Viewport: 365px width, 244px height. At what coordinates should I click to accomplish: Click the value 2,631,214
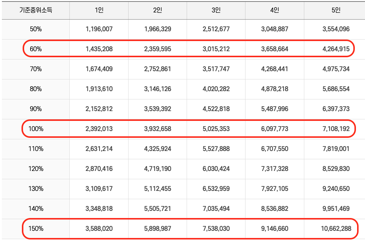(99, 149)
